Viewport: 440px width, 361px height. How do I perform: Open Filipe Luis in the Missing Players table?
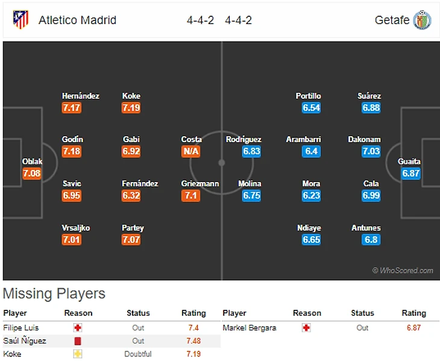20,328
